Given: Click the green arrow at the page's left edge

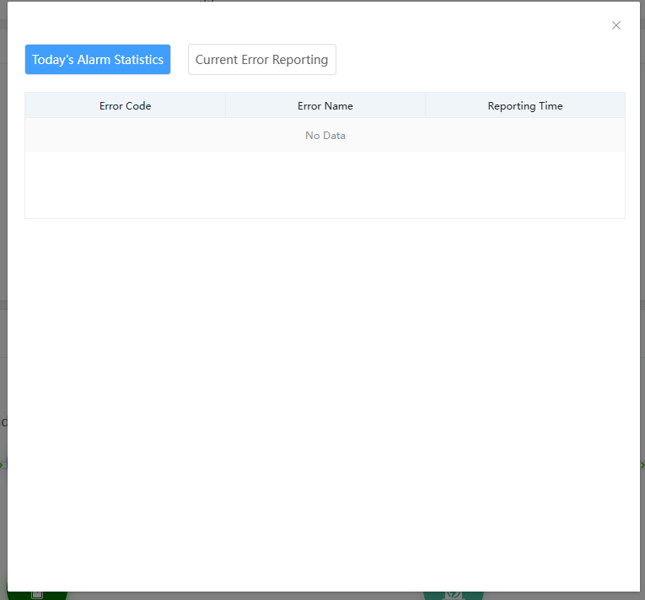Looking at the screenshot, I should tap(2, 464).
